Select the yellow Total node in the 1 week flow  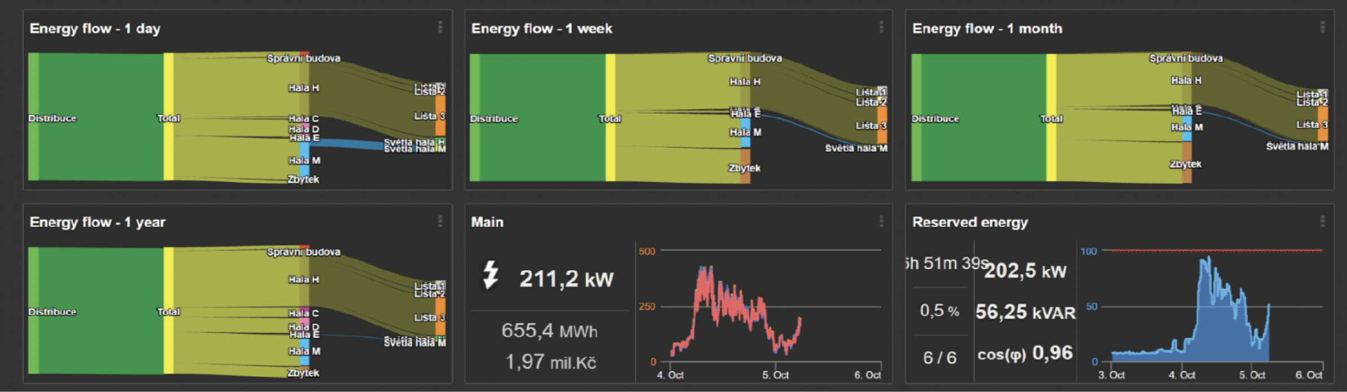tap(610, 118)
